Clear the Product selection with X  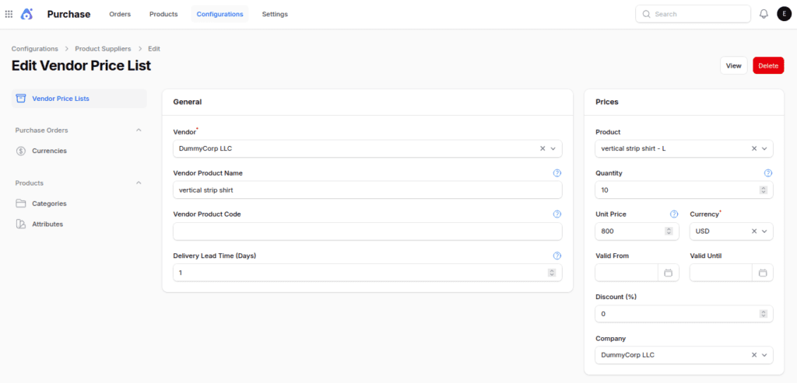pos(754,148)
